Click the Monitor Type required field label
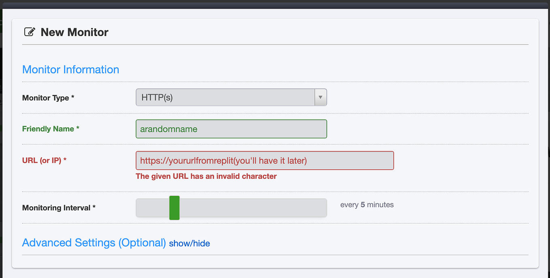Viewport: 550px width, 278px height. coord(48,98)
